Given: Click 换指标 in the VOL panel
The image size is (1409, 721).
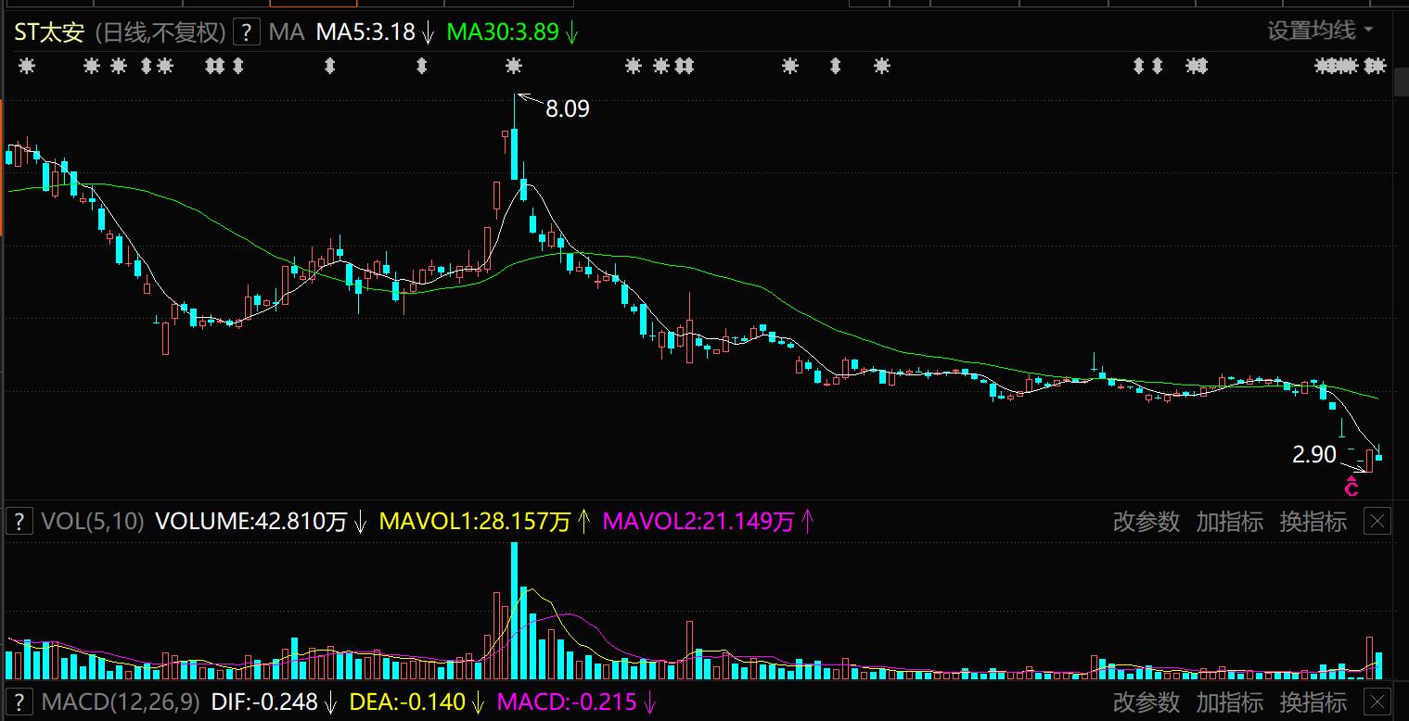Looking at the screenshot, I should (x=1313, y=522).
